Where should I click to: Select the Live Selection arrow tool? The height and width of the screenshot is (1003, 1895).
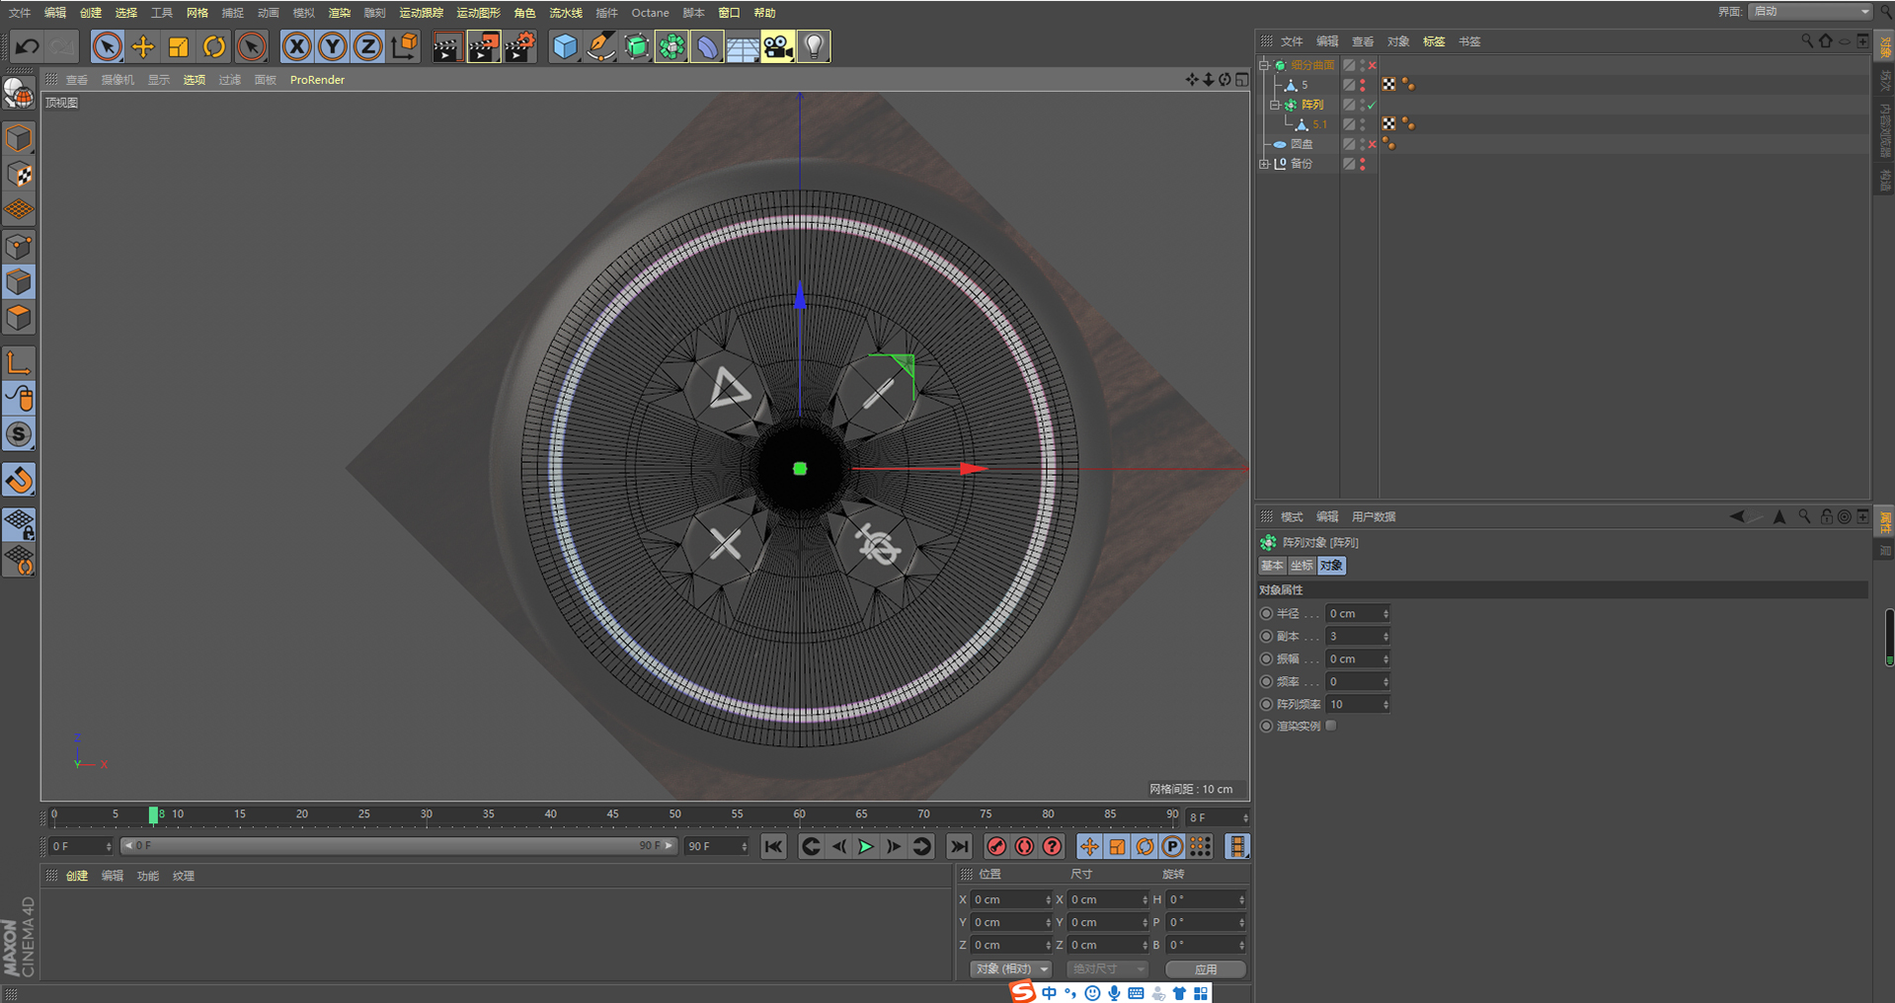(107, 46)
